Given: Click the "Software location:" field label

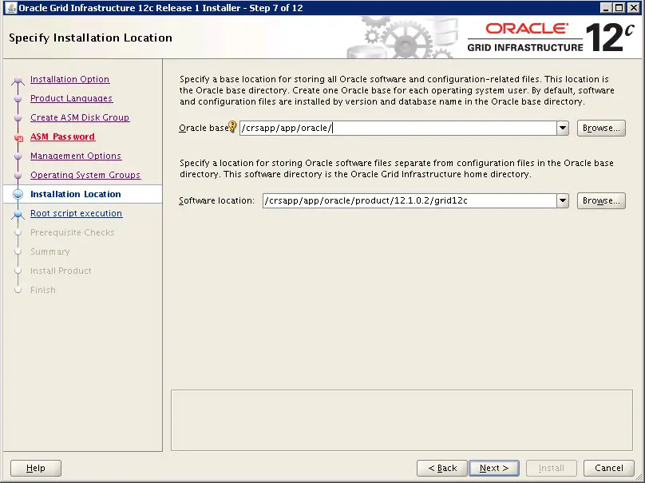Looking at the screenshot, I should point(217,200).
